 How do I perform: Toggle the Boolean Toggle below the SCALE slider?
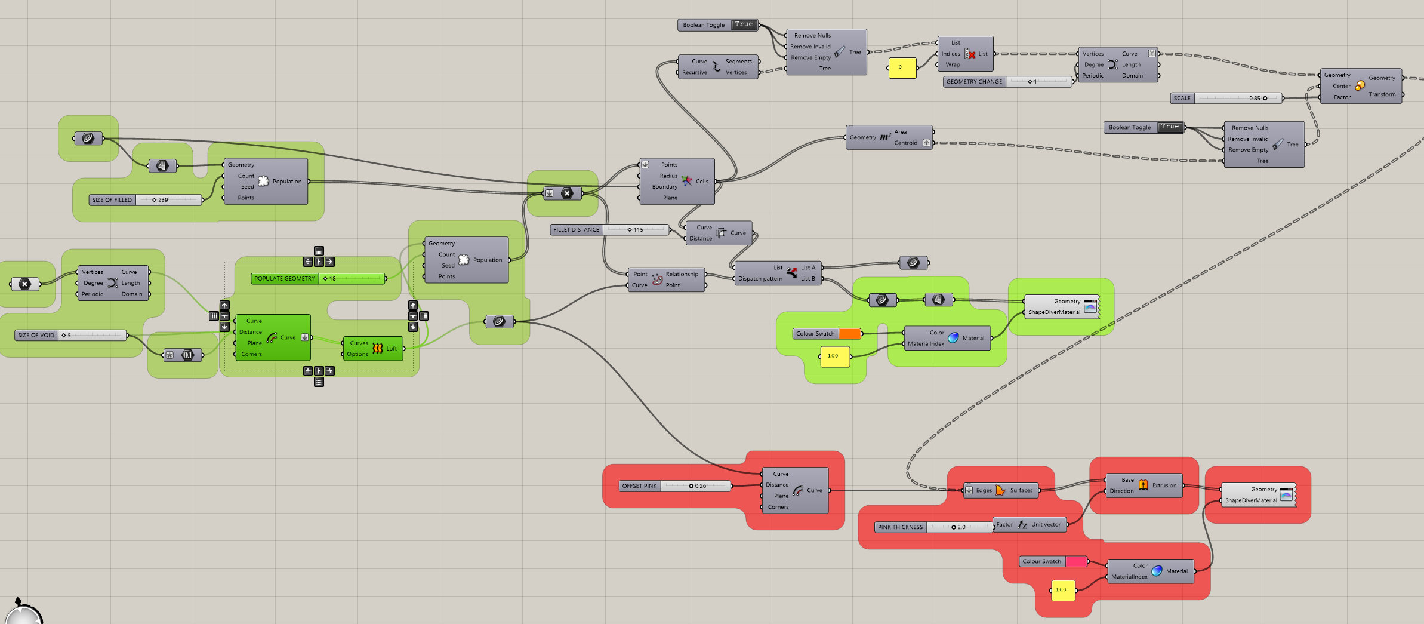[1170, 127]
